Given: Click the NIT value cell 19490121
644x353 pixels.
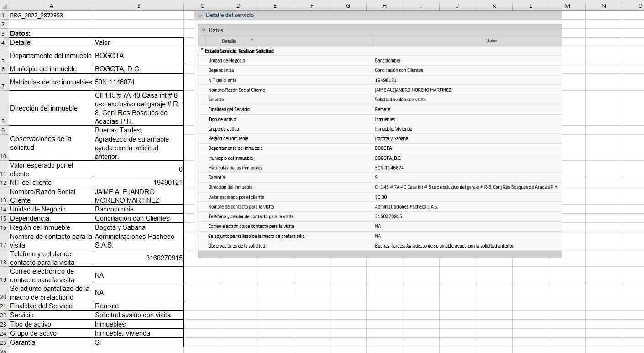Looking at the screenshot, I should [139, 183].
